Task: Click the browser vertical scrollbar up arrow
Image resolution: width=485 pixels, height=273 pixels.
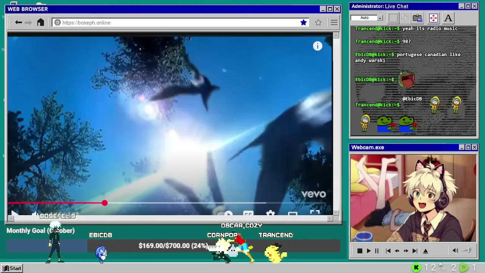Action: tap(336, 36)
